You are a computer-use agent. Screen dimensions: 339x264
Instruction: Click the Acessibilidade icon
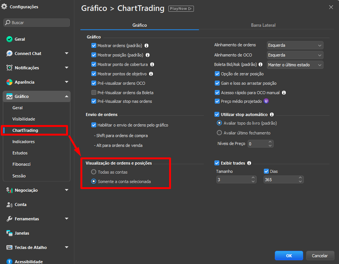[9, 261]
